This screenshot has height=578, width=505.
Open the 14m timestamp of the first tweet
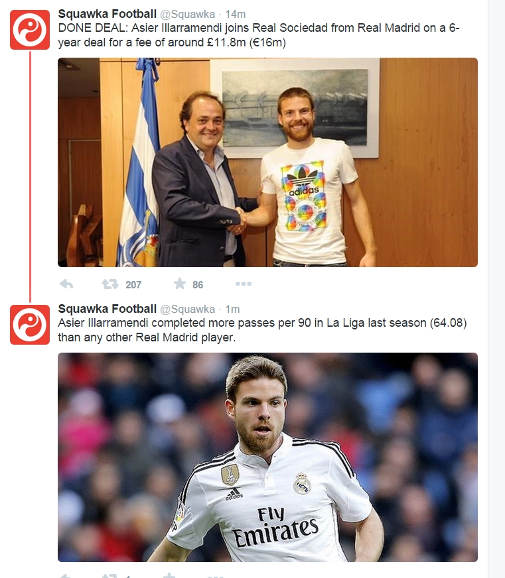point(235,14)
